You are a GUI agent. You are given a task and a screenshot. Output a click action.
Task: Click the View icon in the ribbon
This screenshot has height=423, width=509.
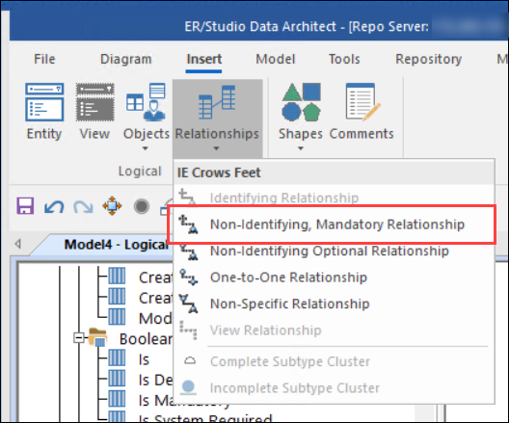[x=94, y=102]
